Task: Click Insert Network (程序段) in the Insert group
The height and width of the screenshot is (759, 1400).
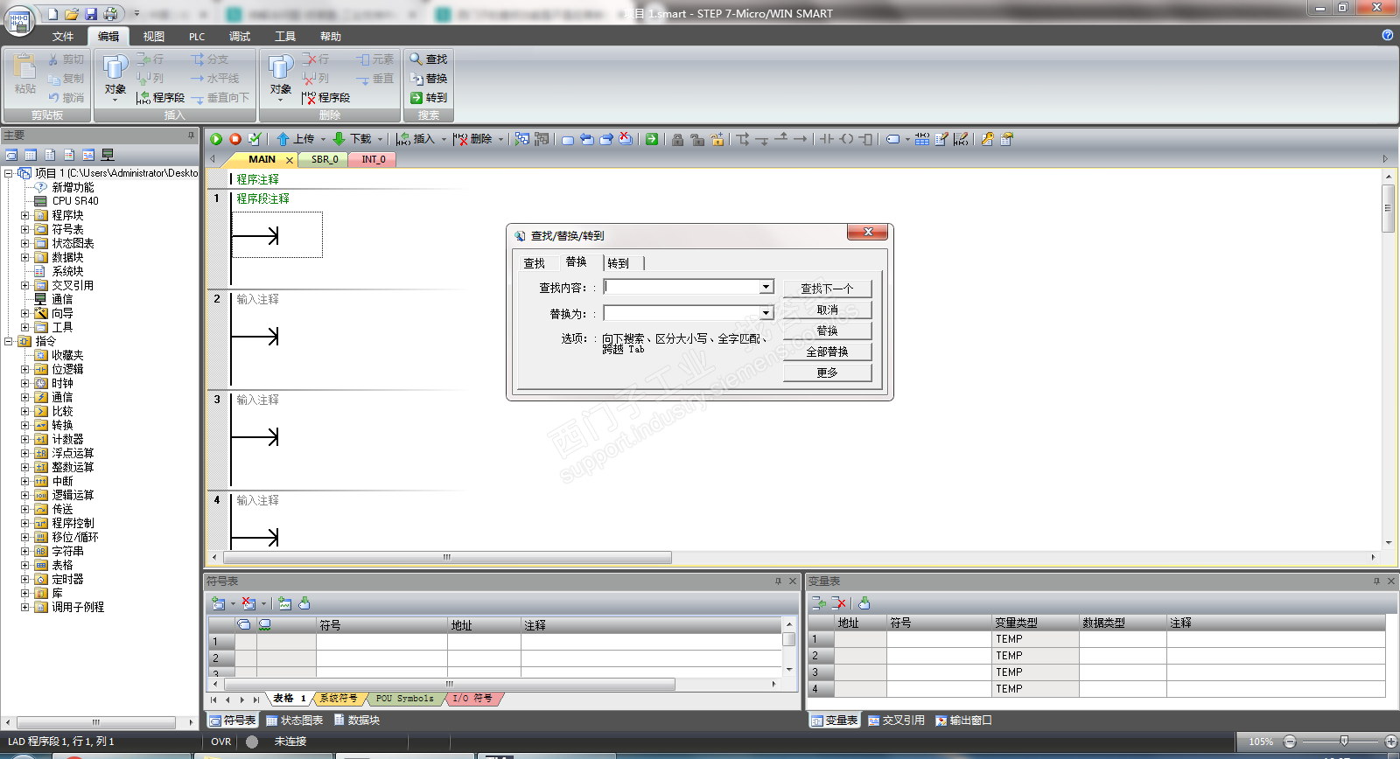Action: (x=160, y=97)
